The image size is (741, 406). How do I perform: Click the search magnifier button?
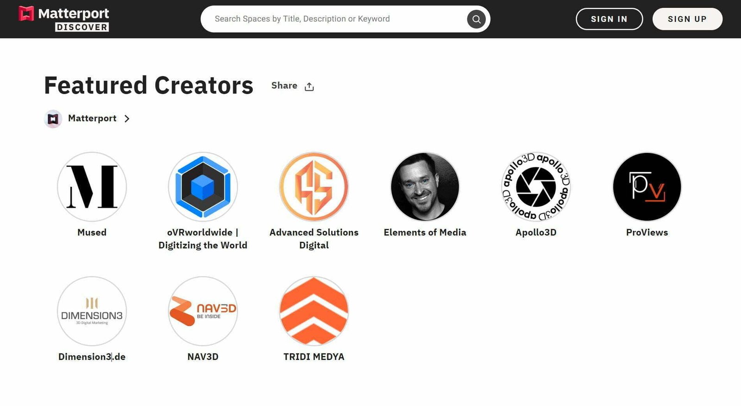coord(476,19)
